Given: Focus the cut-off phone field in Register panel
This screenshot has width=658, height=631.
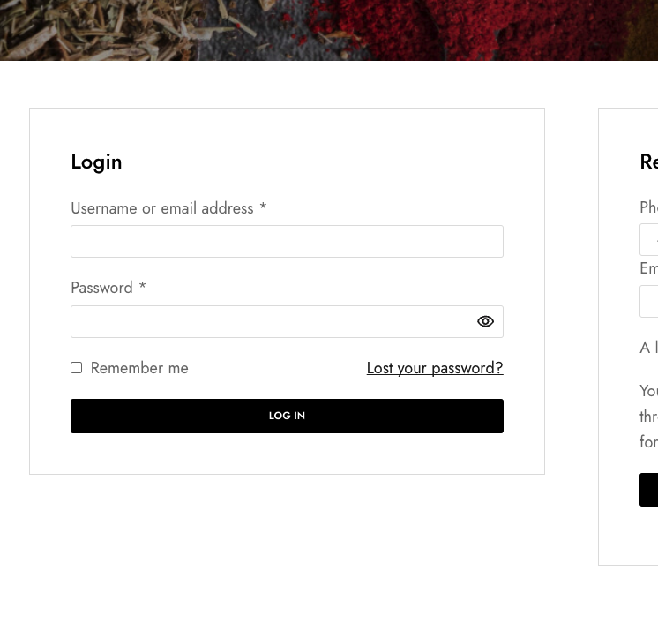Looking at the screenshot, I should coord(649,240).
